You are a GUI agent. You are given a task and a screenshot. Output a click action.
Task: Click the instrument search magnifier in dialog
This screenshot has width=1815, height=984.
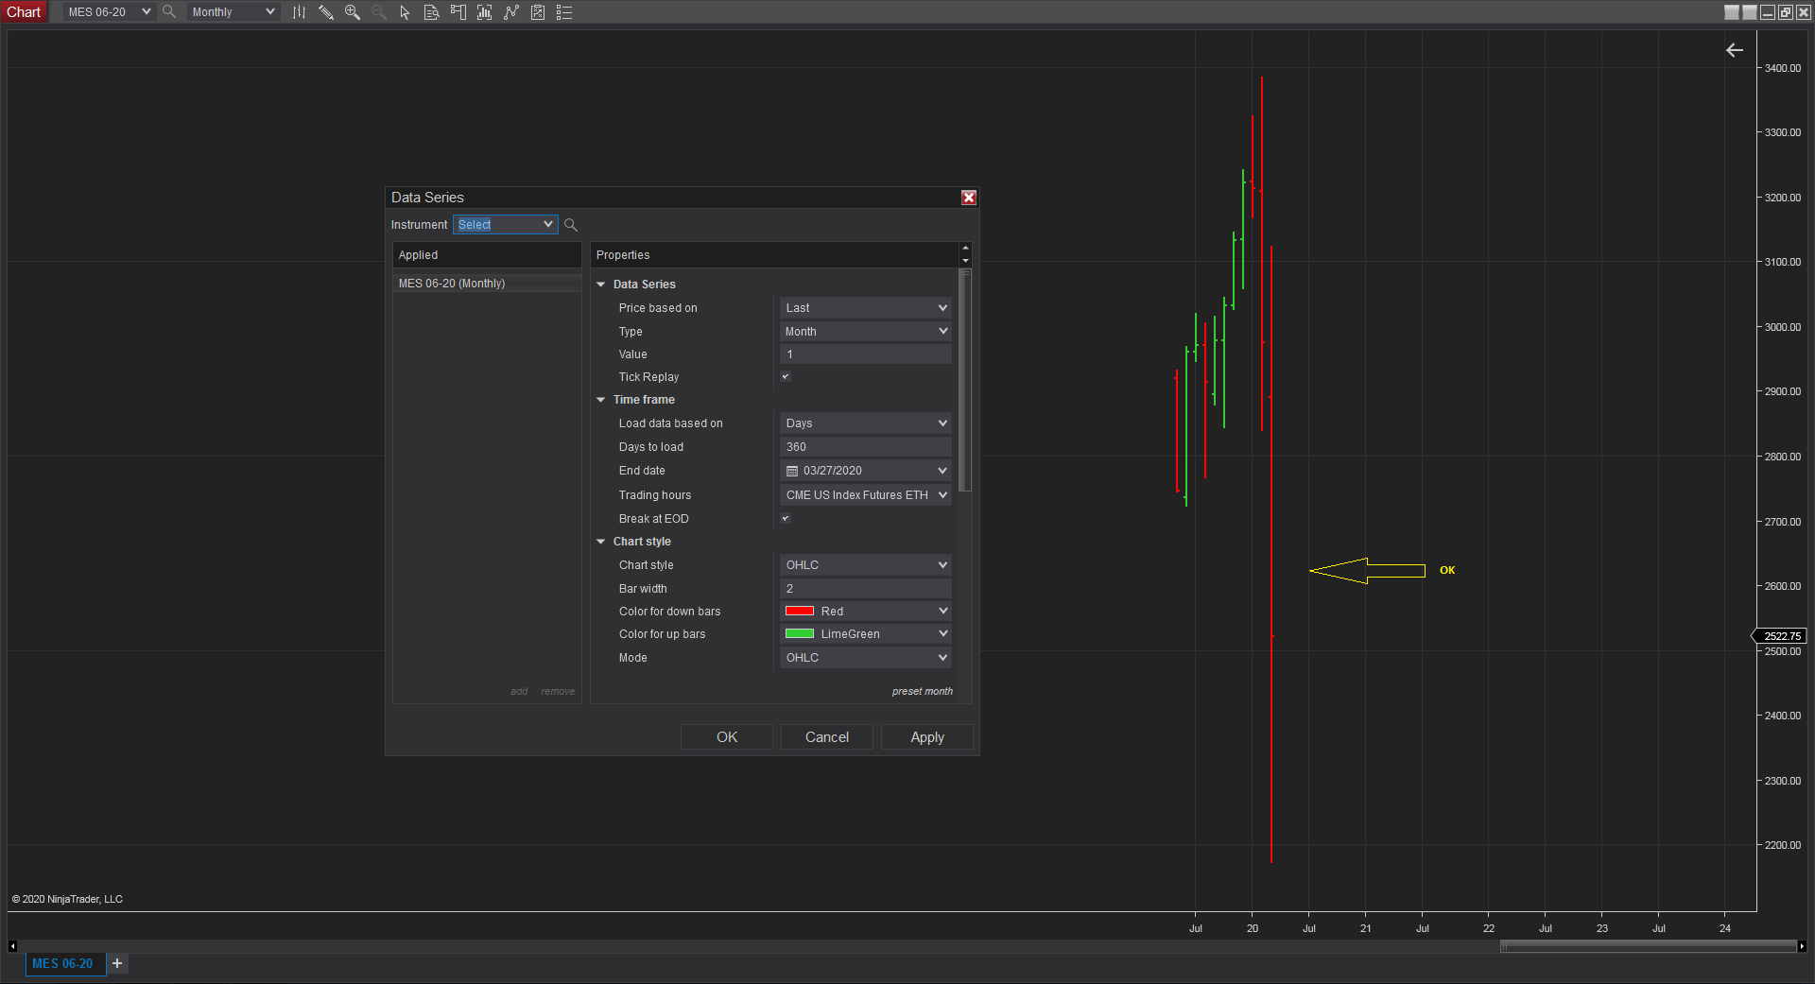coord(571,225)
